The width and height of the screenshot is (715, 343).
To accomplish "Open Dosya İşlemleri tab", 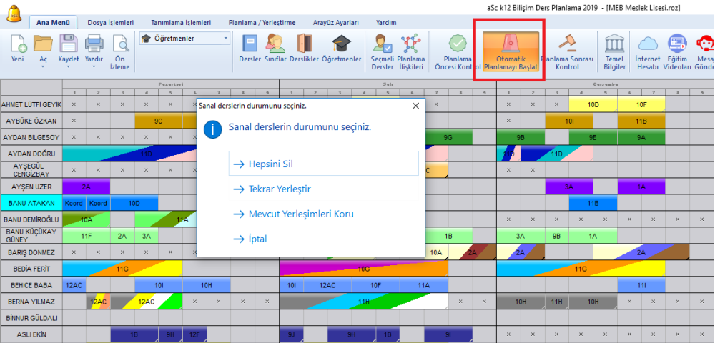I will pyautogui.click(x=110, y=22).
